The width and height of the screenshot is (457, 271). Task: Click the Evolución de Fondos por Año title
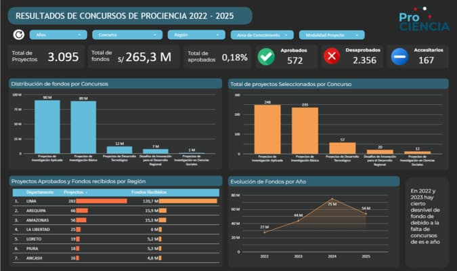click(x=268, y=182)
